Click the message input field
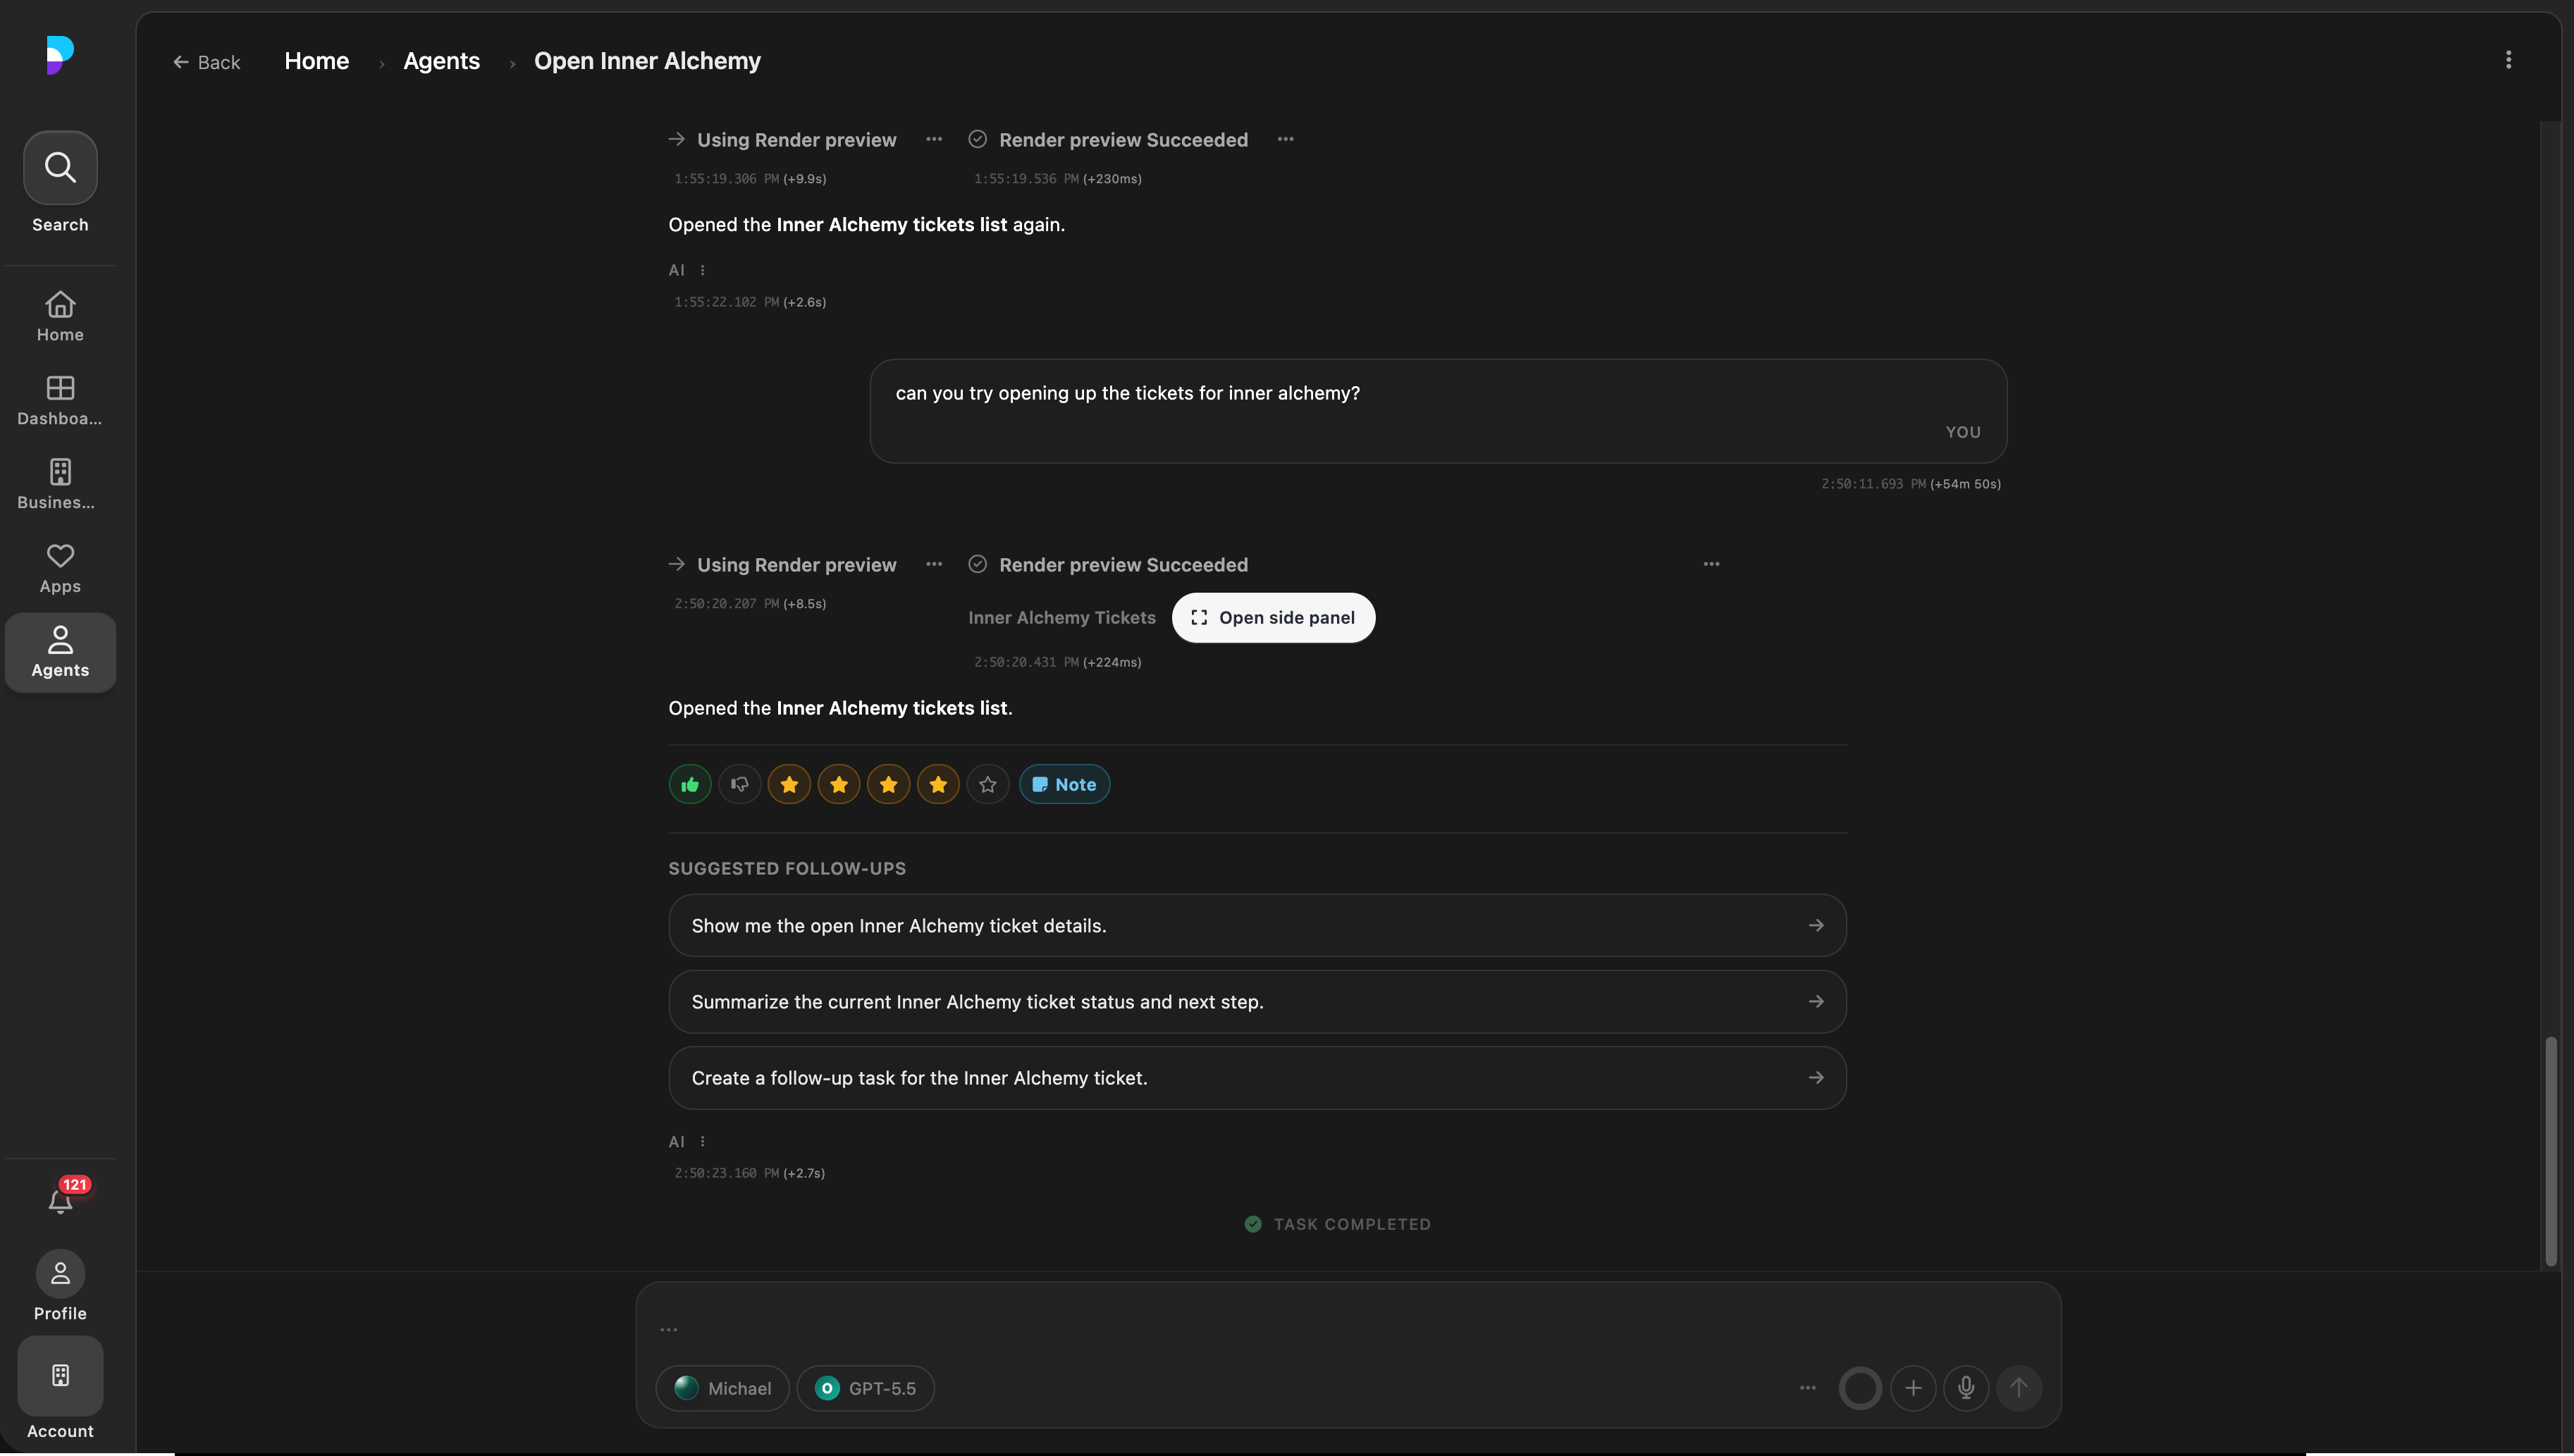 (1348, 1328)
